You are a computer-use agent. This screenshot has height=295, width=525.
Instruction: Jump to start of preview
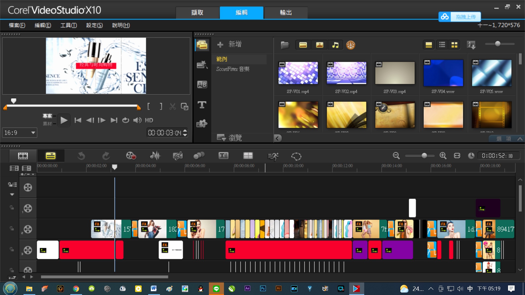(78, 120)
